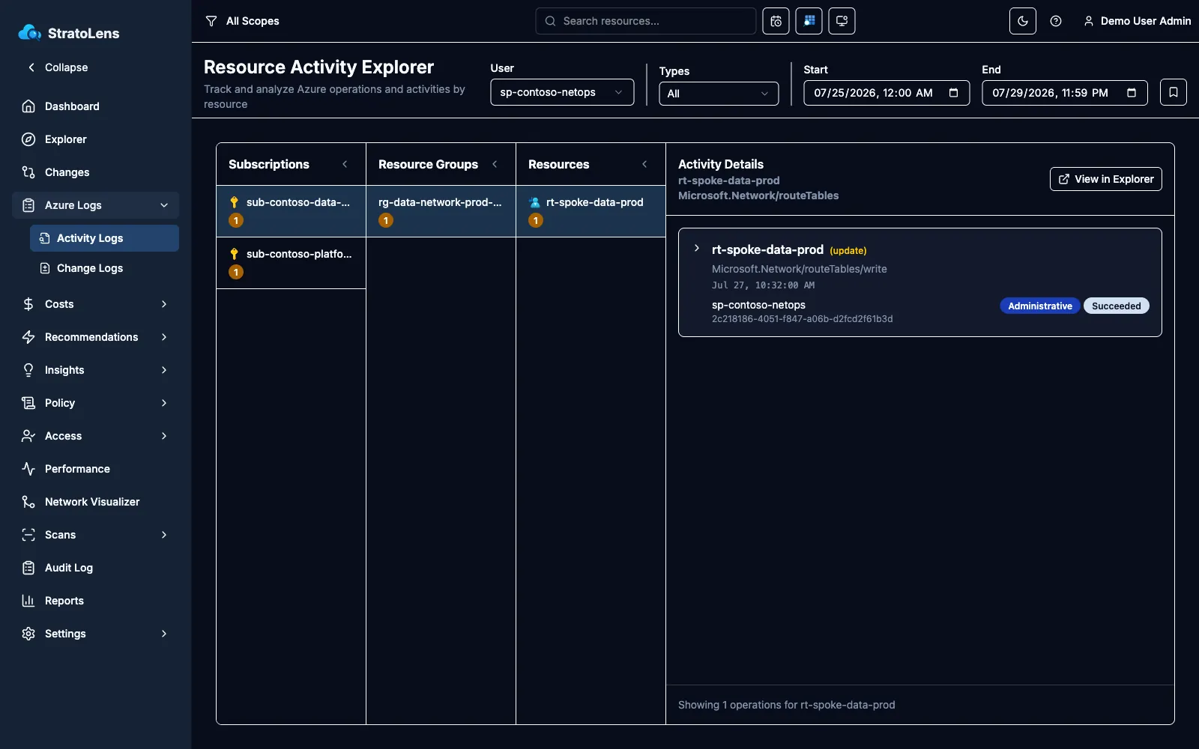Click the StratoLens cloud logo
Image resolution: width=1199 pixels, height=749 pixels.
30,32
